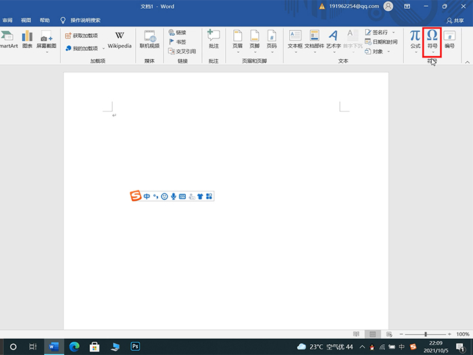Viewport: 473px width, 355px height.
Task: Click the zoom out minus button
Action: [401, 334]
